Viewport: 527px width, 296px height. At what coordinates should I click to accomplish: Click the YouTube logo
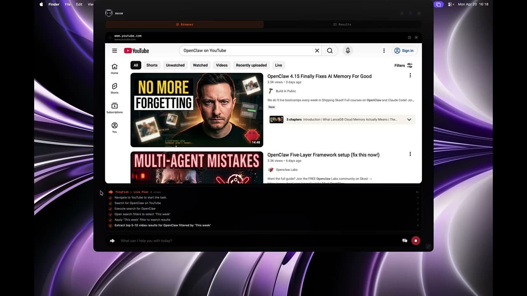tap(136, 51)
